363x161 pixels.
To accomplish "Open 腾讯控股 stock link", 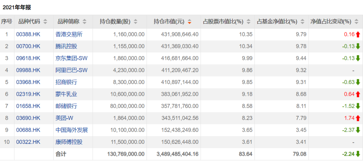I will point(67,46).
